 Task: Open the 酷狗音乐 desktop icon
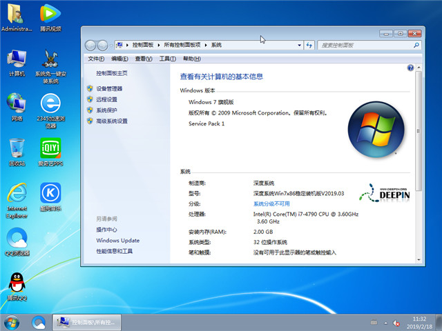click(50, 197)
